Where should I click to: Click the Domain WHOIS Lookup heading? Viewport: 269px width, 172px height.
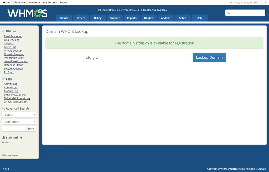pos(67,31)
